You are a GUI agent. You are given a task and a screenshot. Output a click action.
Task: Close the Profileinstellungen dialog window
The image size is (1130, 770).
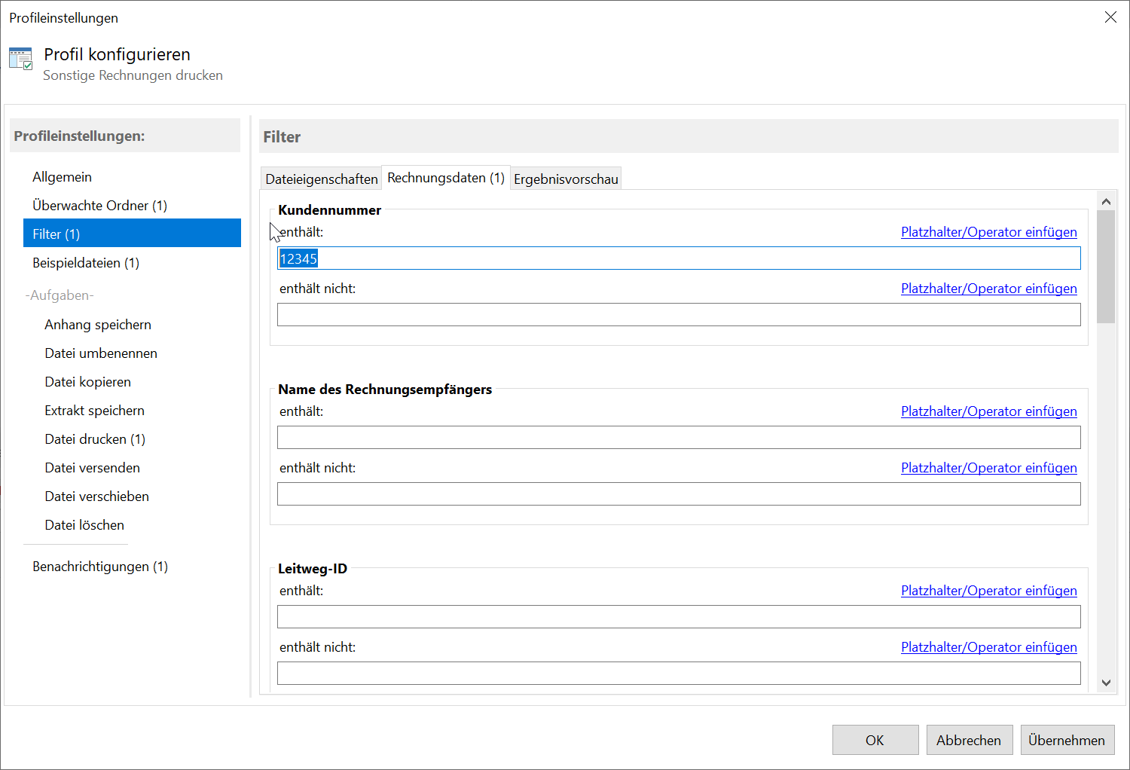pos(1110,17)
